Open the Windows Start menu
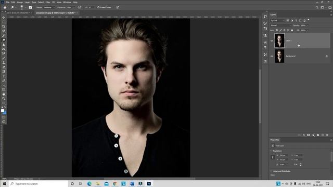This screenshot has width=333, height=187. (x=4, y=183)
